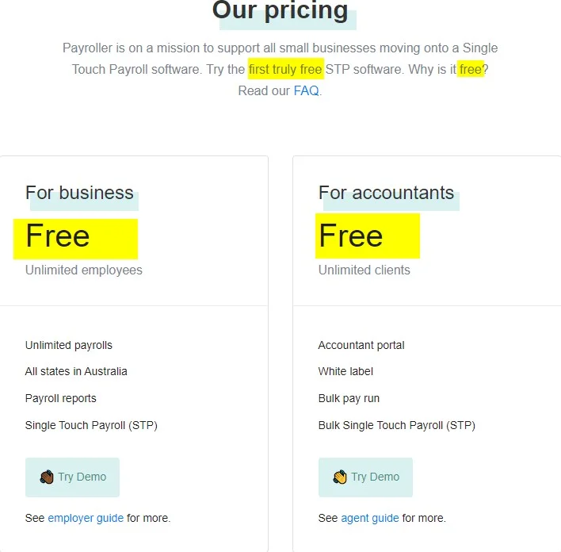The width and height of the screenshot is (561, 552).
Task: Open the employer guide link
Action: (86, 518)
